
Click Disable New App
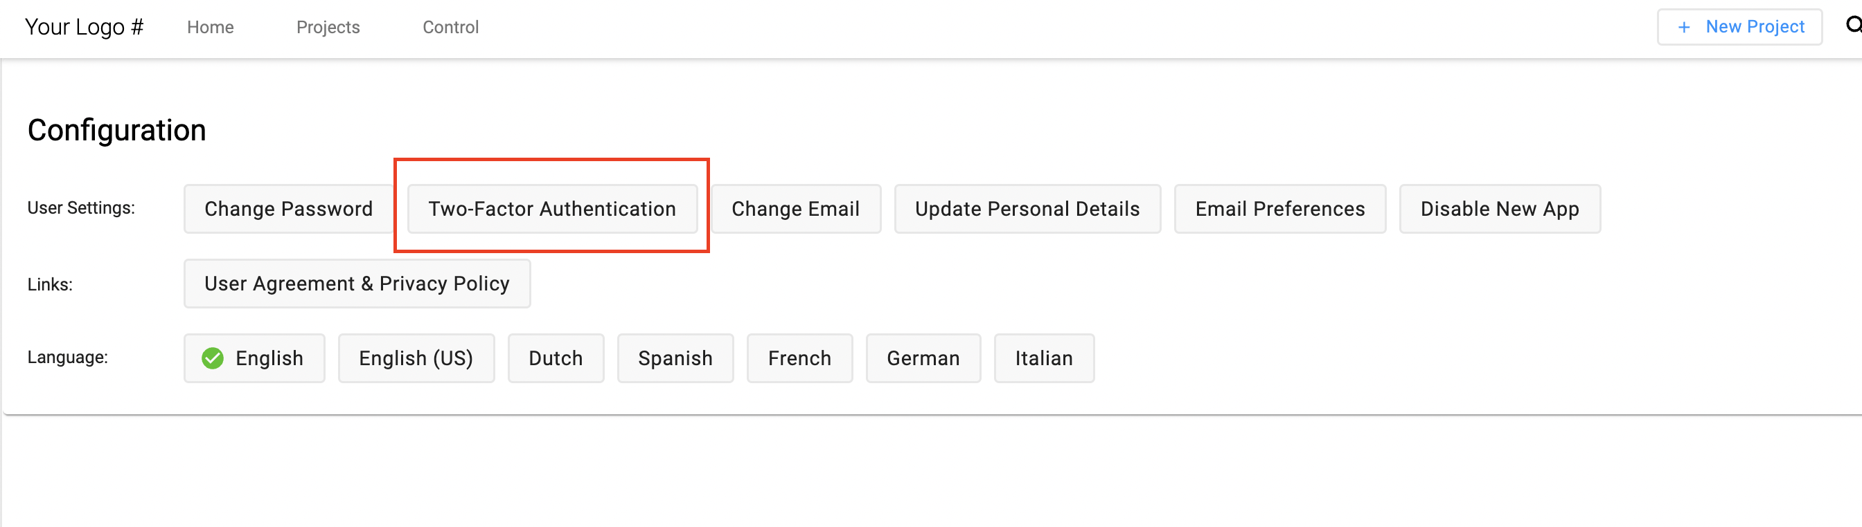tap(1499, 209)
